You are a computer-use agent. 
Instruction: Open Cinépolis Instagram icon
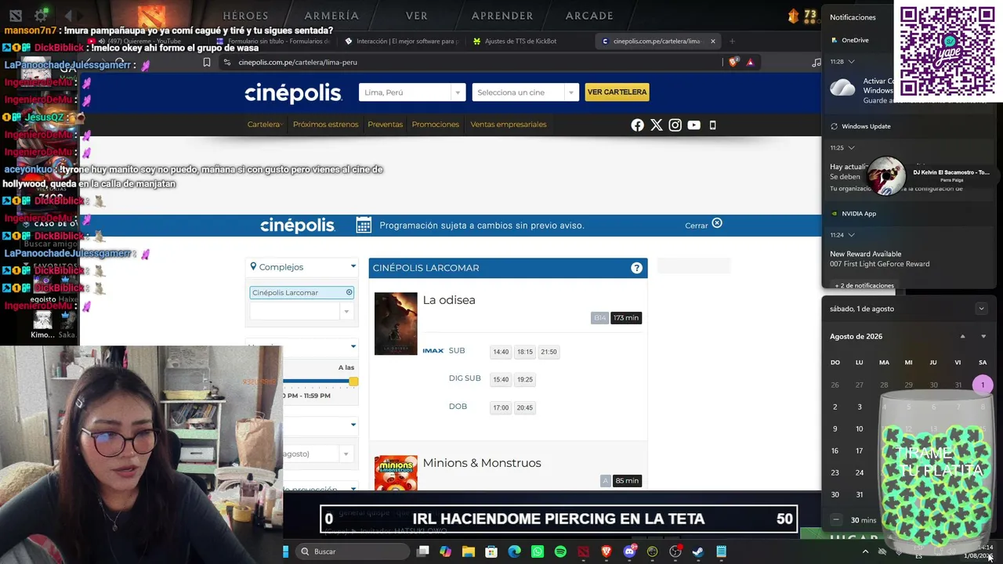675,125
